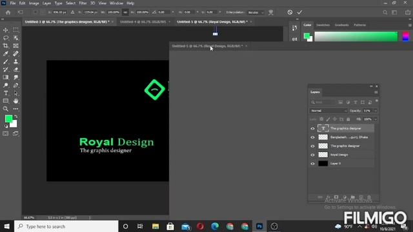Commit the transform with the checkmark
413x232 pixels.
pos(299,12)
